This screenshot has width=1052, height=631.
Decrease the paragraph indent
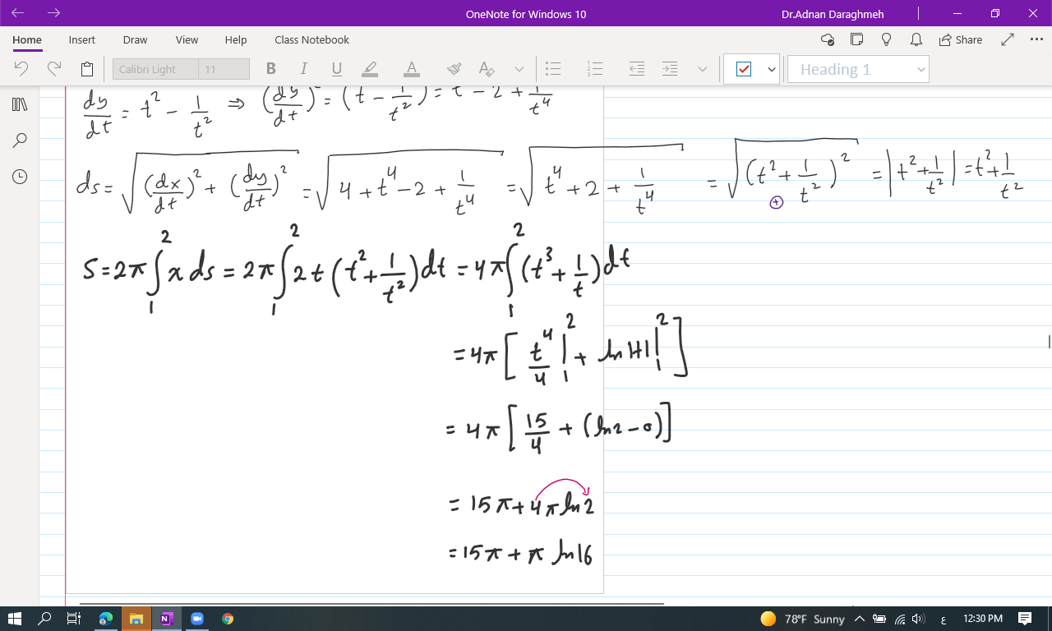pyautogui.click(x=637, y=69)
